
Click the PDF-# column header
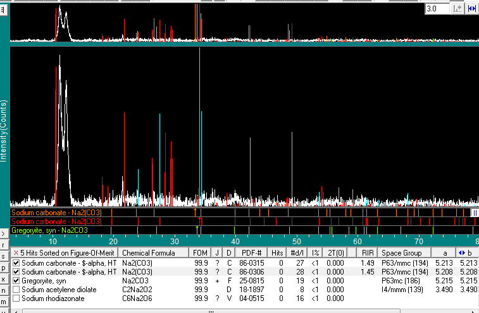point(251,253)
